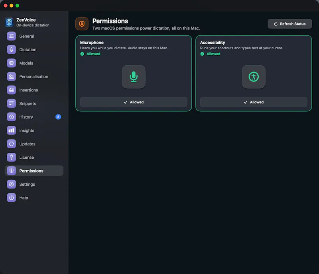Click the History badge showing 2
The height and width of the screenshot is (274, 319).
[58, 117]
